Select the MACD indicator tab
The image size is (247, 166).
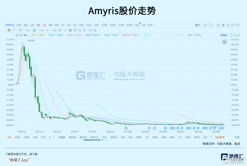(x=114, y=137)
